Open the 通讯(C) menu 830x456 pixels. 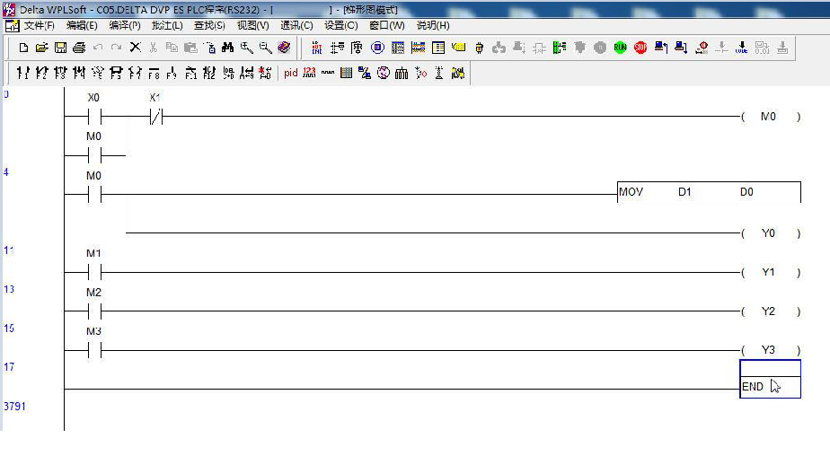click(296, 25)
